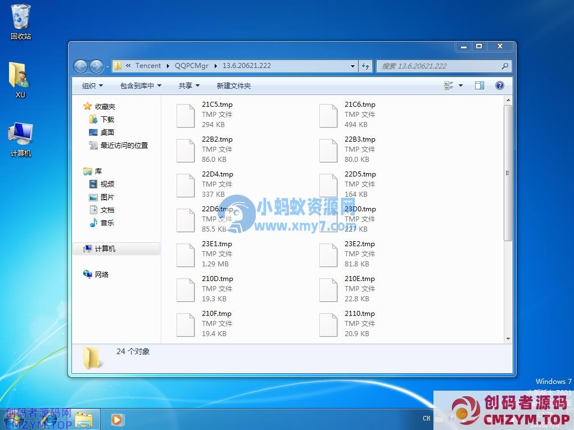Select 下载 in the favorites tree

[107, 119]
